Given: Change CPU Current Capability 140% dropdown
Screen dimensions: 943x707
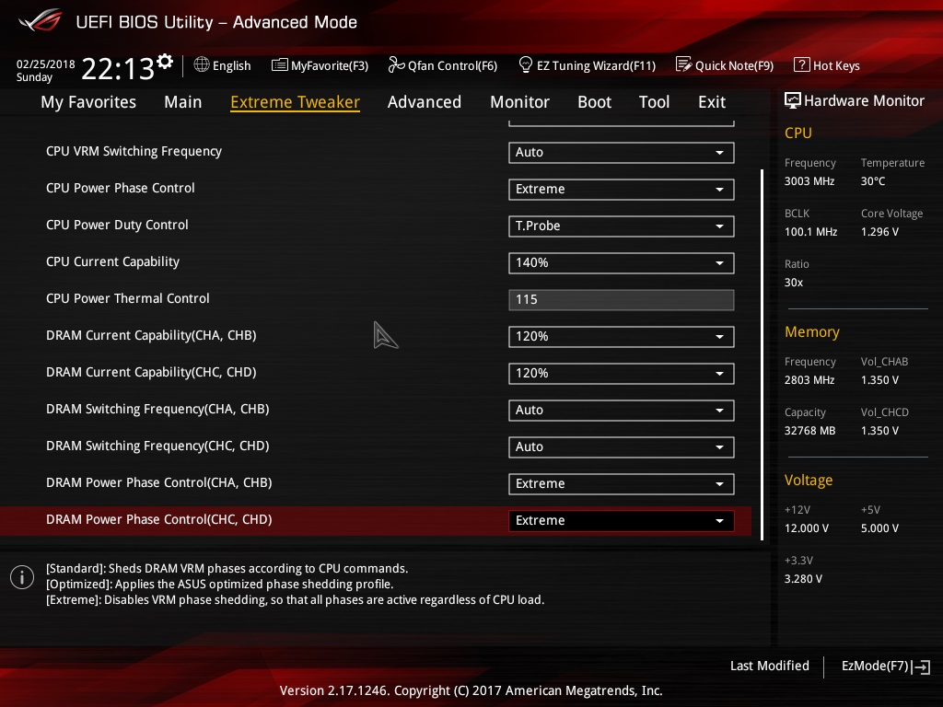Looking at the screenshot, I should click(622, 263).
